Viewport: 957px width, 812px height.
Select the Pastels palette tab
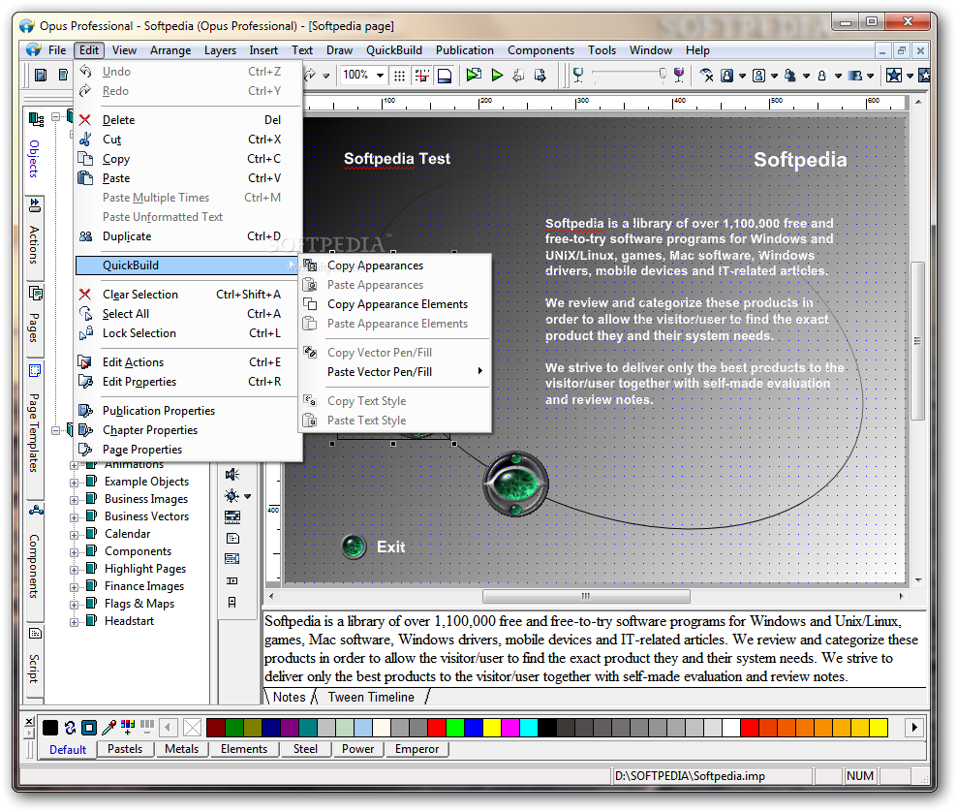click(x=125, y=749)
